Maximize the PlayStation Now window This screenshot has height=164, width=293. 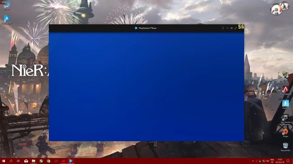[x=232, y=28]
